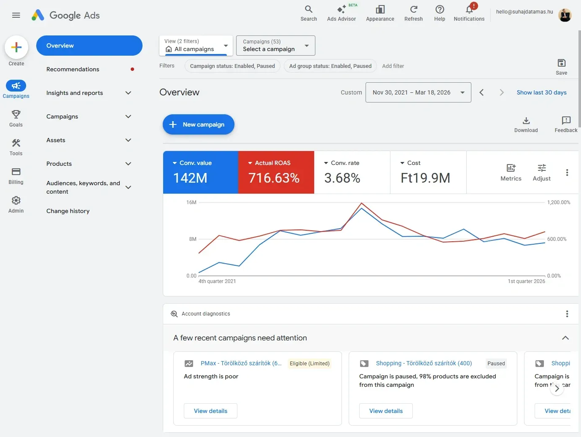Download the overview report
581x437 pixels.
tap(526, 124)
